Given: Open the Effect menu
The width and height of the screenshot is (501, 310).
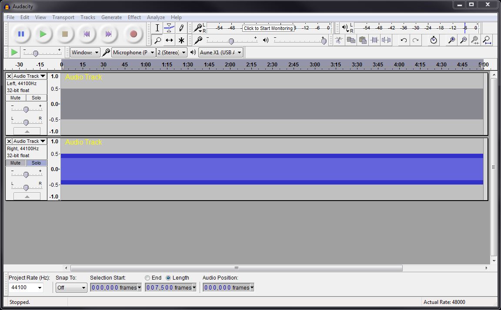Looking at the screenshot, I should point(134,17).
